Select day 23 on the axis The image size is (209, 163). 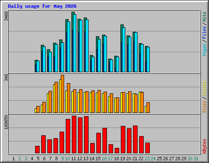tap(147, 159)
